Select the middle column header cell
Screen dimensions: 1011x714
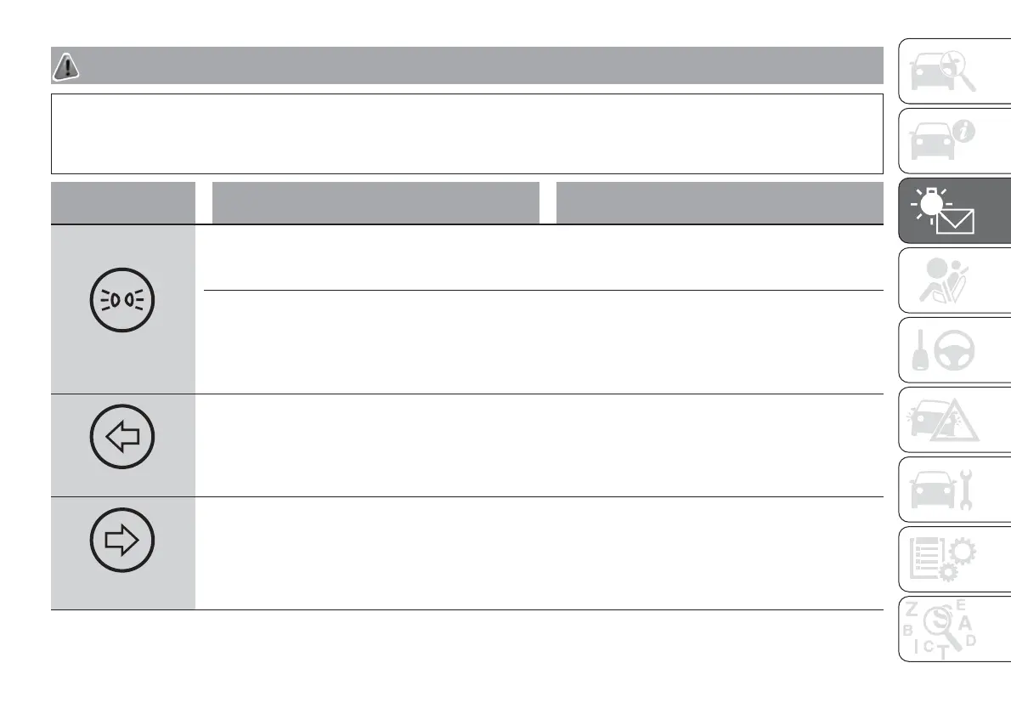click(x=375, y=202)
